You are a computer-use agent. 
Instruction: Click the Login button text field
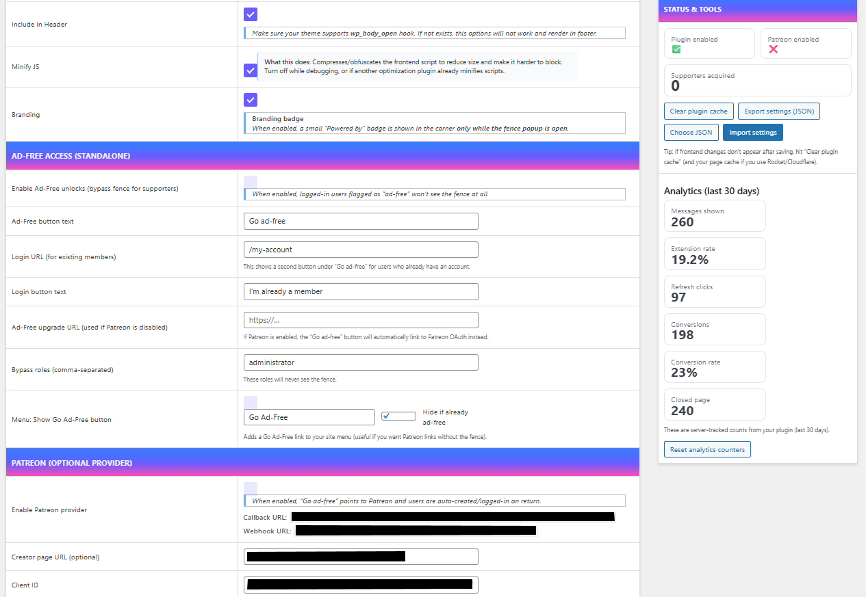point(361,291)
